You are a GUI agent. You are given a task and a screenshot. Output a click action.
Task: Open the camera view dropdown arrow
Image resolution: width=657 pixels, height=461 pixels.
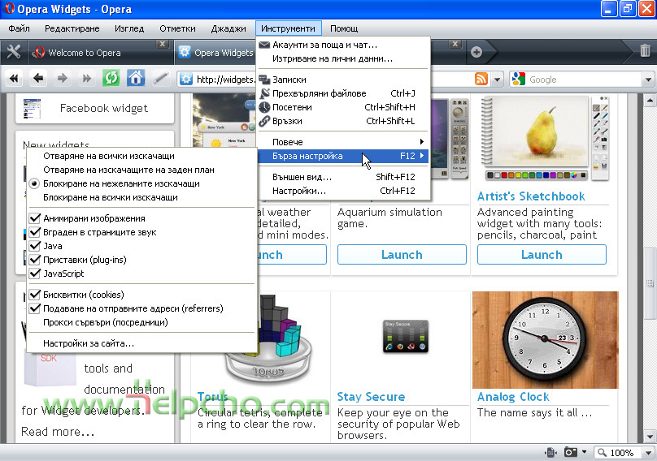pos(585,452)
